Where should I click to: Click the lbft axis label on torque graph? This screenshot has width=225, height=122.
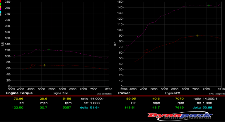point(3,44)
